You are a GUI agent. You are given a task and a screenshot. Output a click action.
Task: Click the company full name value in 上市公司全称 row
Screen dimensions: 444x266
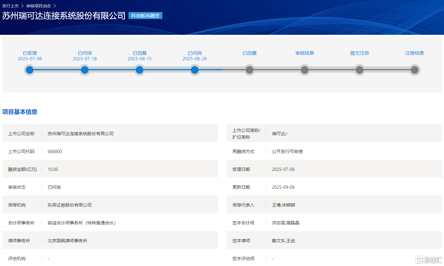coord(81,133)
